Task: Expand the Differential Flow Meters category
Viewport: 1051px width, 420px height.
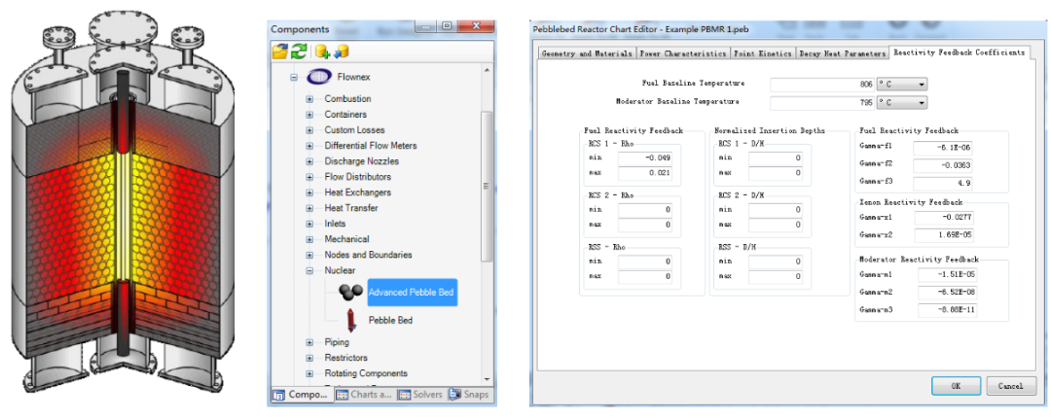Action: pyautogui.click(x=309, y=146)
